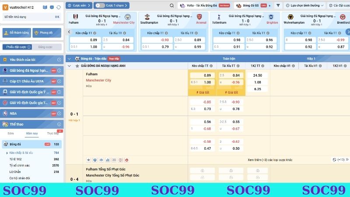Screen dimensions: 350x197
Task: Click info icon next to Kèo chấp TT column header
Action: coord(211,66)
